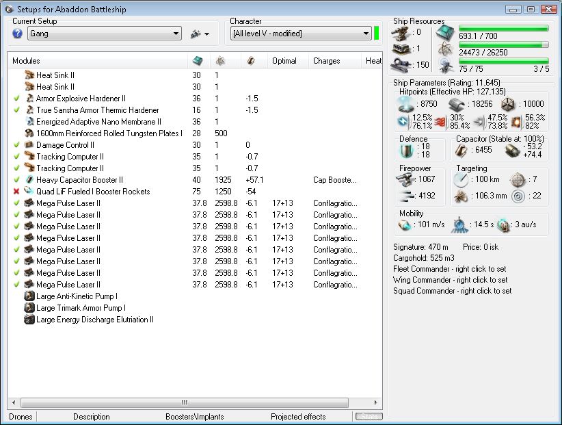Select the Large Trimark Armor Pump I icon
This screenshot has width=562, height=425.
(x=29, y=308)
